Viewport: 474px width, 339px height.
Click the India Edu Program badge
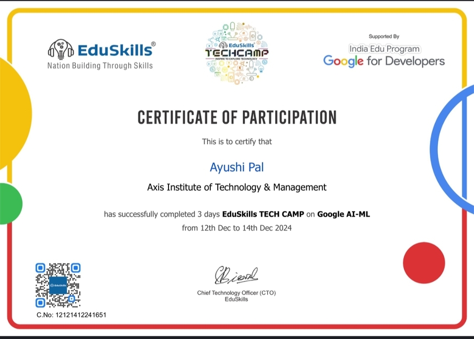(385, 49)
